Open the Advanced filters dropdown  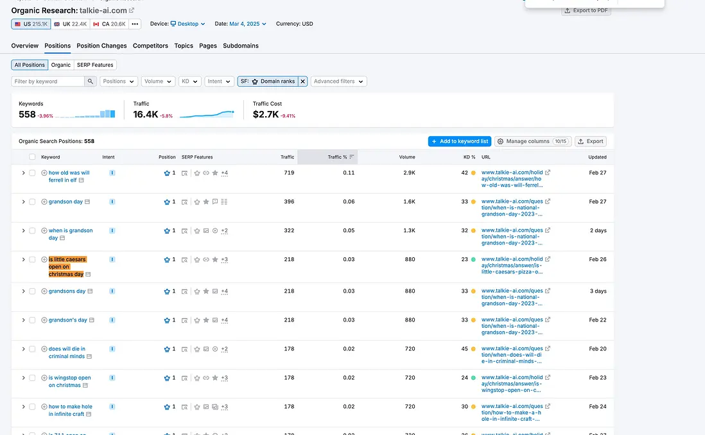click(338, 81)
